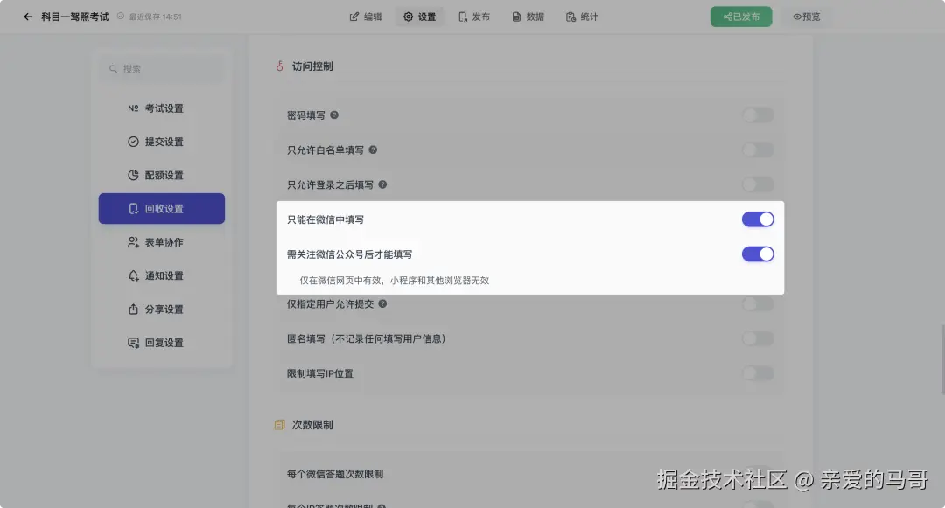The height and width of the screenshot is (508, 945).
Task: Click the 分享设置 share icon
Action: pyautogui.click(x=133, y=309)
